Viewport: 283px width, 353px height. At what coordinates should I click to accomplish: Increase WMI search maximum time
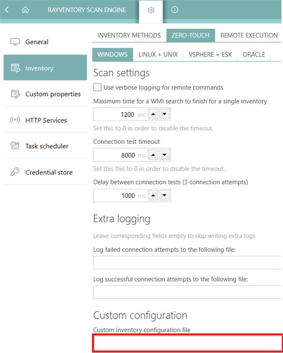(153, 114)
